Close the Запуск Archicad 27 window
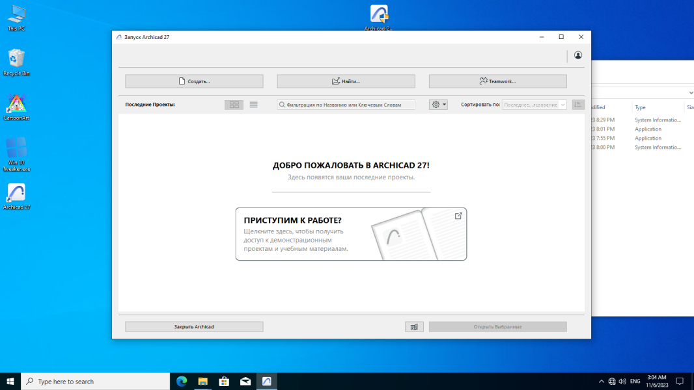Image resolution: width=694 pixels, height=390 pixels. tap(581, 37)
